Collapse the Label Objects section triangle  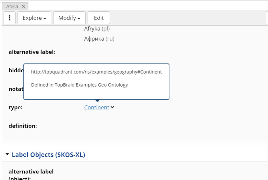click(7, 155)
